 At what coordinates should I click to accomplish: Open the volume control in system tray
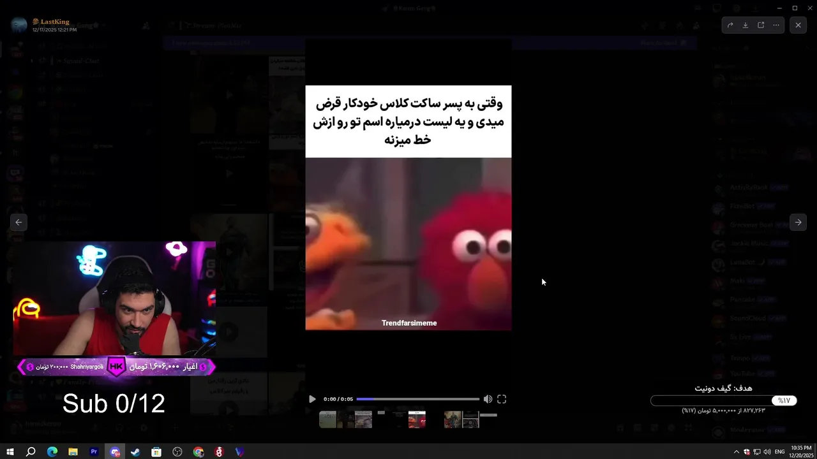point(767,452)
